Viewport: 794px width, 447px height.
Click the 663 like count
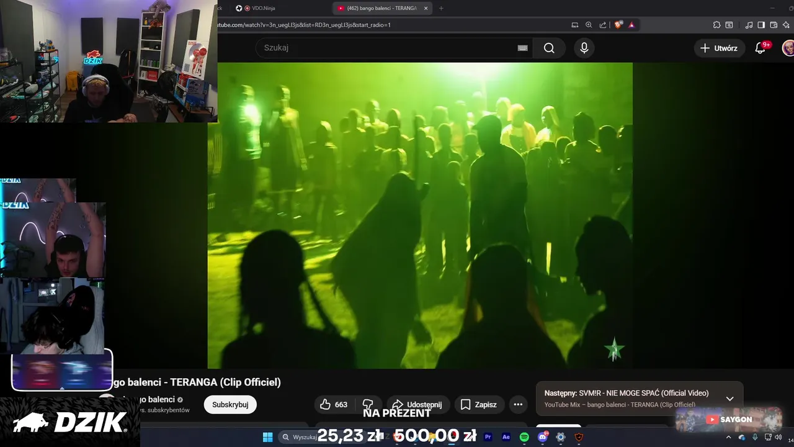click(341, 405)
